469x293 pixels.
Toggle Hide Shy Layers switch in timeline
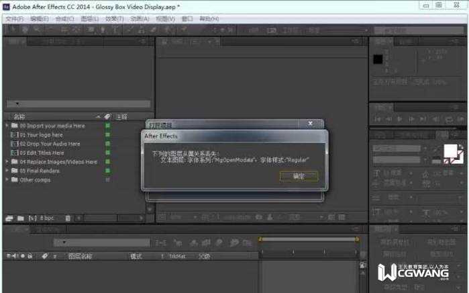(193, 243)
